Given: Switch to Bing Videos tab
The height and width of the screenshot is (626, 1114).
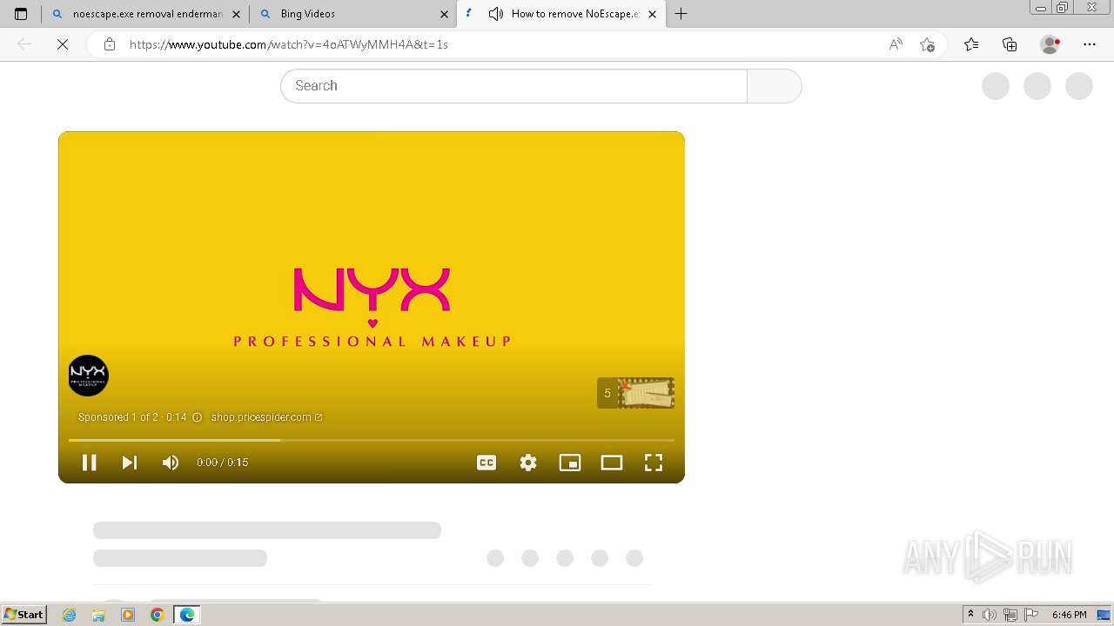Looking at the screenshot, I should point(352,14).
